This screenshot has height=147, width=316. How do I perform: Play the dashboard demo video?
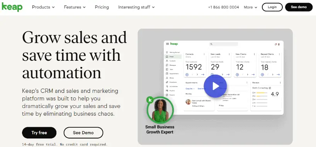tap(215, 86)
